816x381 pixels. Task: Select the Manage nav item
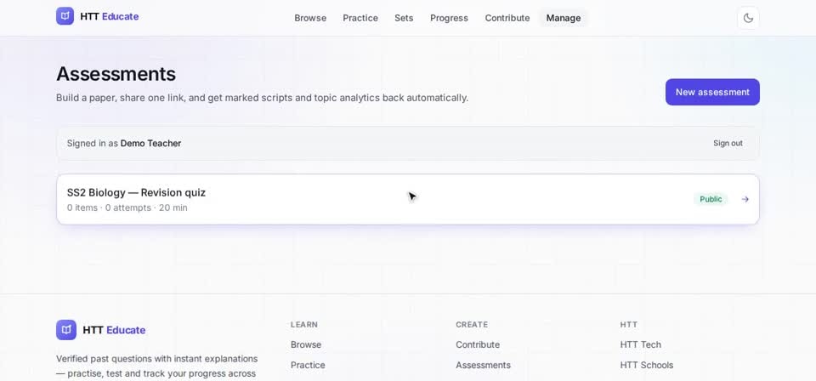coord(563,18)
